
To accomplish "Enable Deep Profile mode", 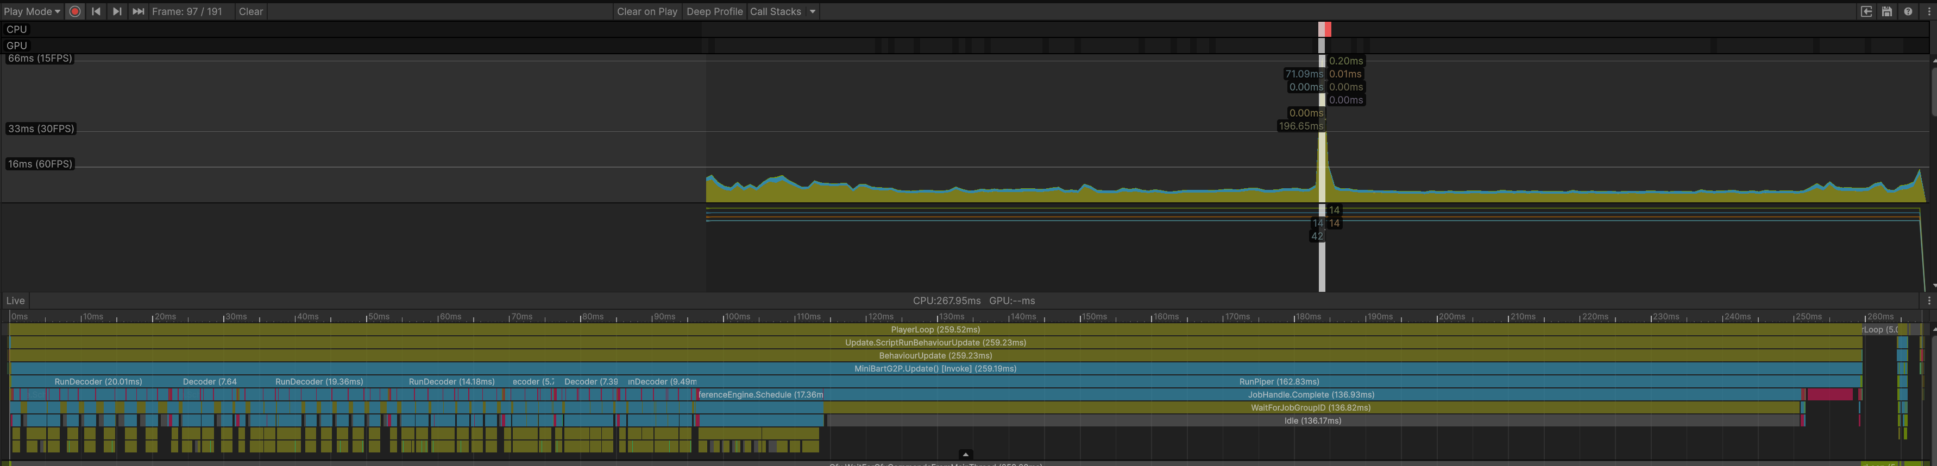I will [x=714, y=11].
